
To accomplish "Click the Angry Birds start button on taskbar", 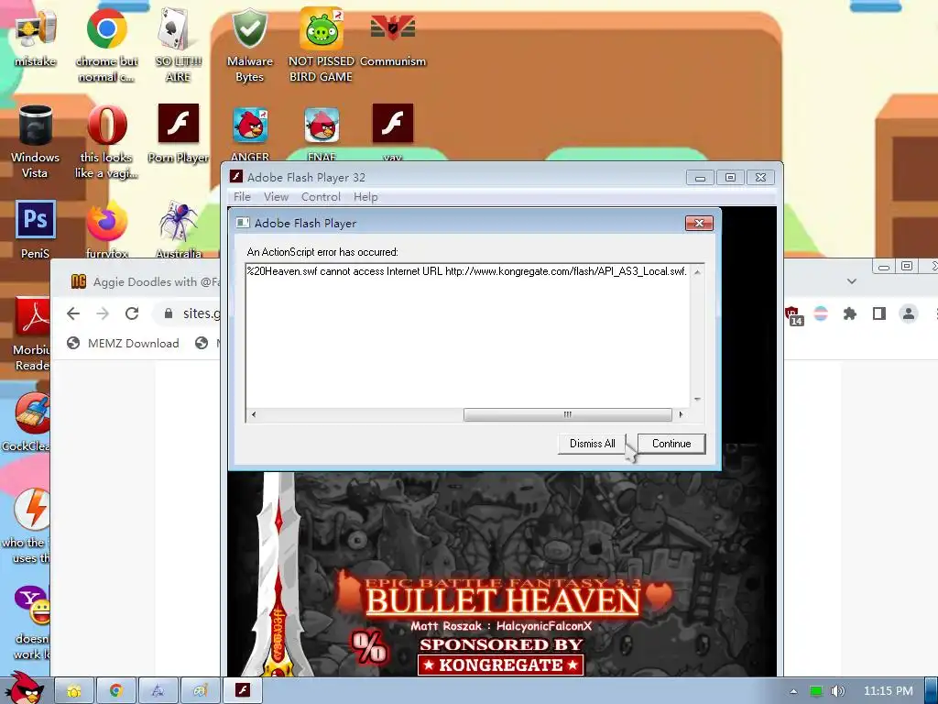I will (x=24, y=688).
